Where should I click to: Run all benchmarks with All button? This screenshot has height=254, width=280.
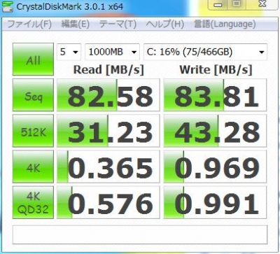coord(33,59)
